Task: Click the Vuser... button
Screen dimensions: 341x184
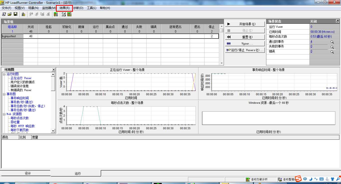Action: 245,43
